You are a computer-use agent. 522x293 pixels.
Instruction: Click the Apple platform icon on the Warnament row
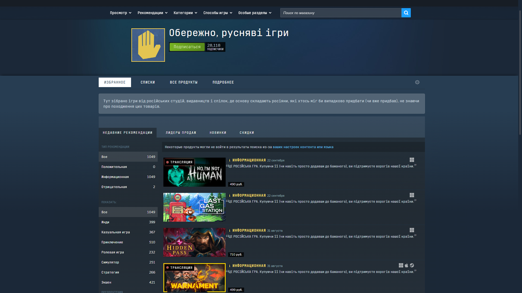click(x=406, y=265)
